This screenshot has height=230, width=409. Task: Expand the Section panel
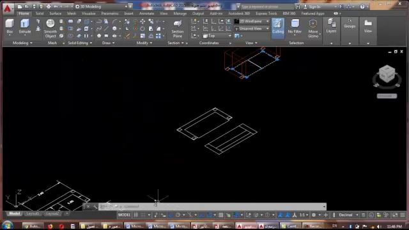coord(176,43)
